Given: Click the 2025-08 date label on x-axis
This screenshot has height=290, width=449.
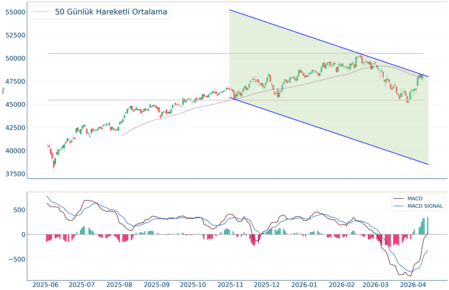Looking at the screenshot, I should point(119,284).
